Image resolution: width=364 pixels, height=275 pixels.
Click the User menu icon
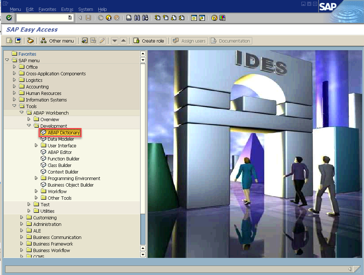pos(9,41)
